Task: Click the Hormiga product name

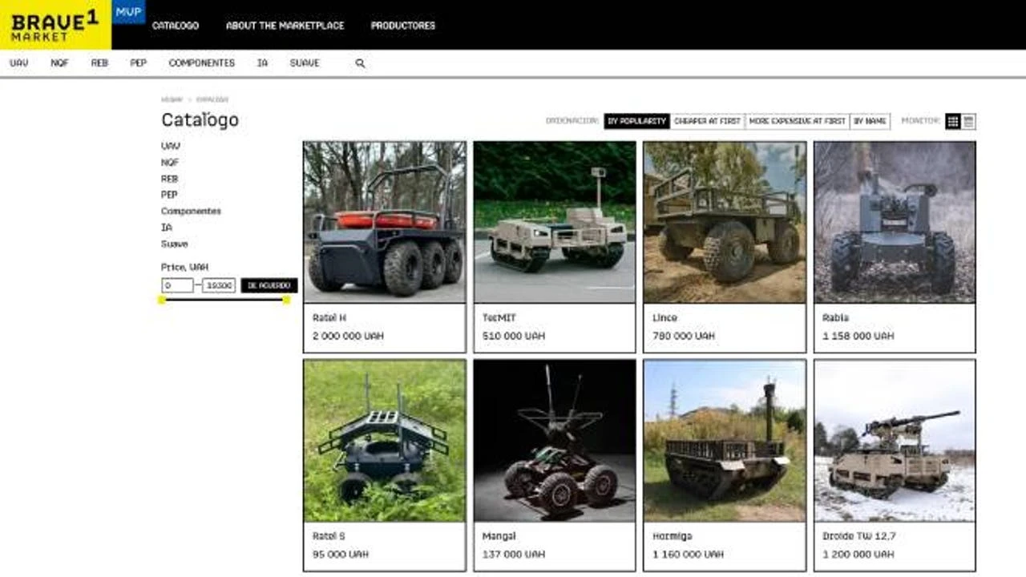Action: (672, 536)
